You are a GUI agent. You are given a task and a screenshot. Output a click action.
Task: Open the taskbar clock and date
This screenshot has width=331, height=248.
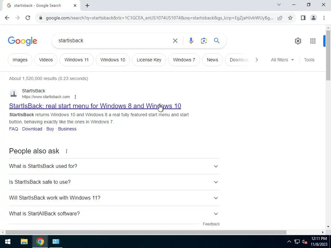pyautogui.click(x=319, y=242)
